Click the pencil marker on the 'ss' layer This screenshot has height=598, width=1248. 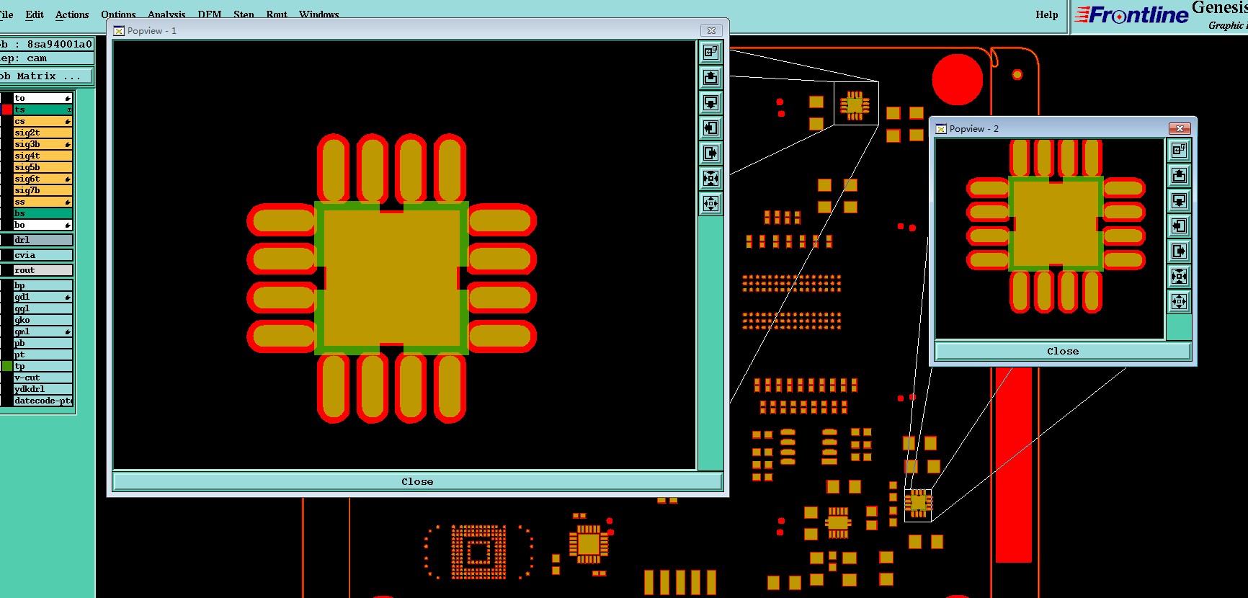pyautogui.click(x=68, y=202)
